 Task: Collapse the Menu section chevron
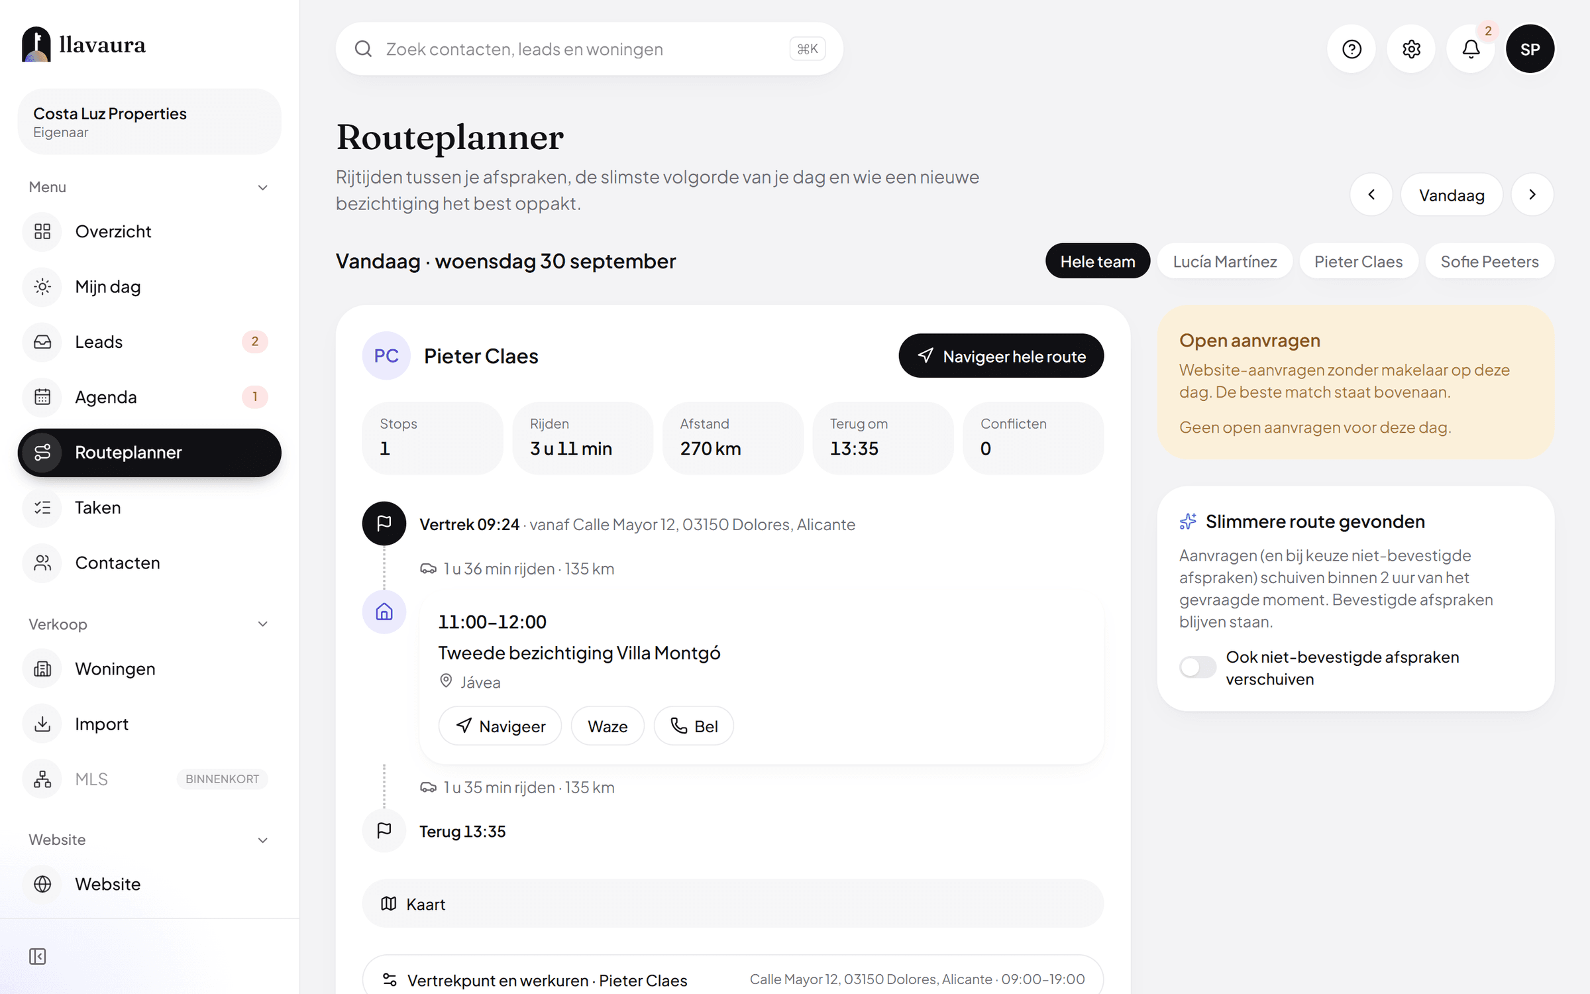[x=263, y=188]
